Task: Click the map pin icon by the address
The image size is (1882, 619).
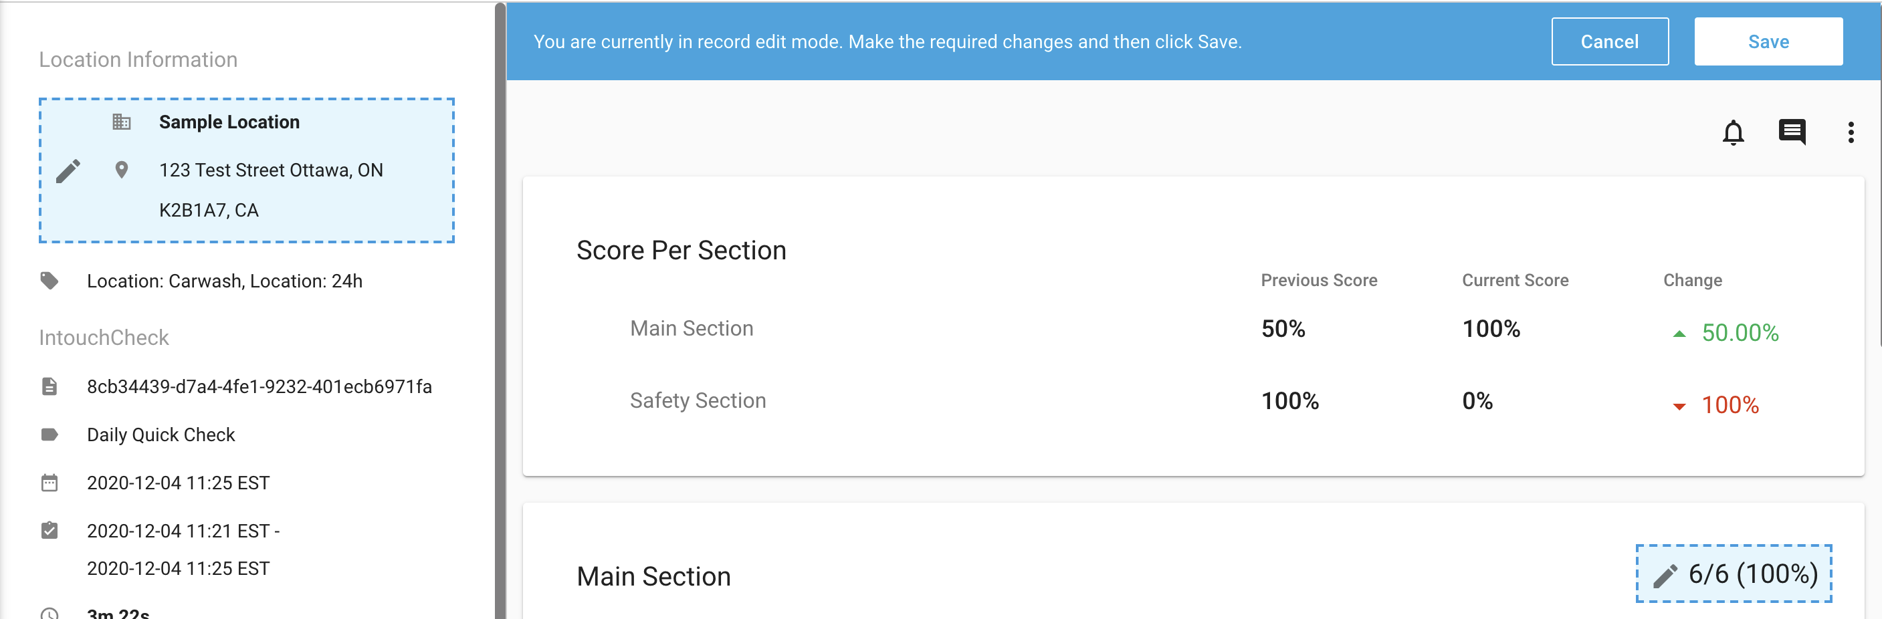Action: point(121,170)
